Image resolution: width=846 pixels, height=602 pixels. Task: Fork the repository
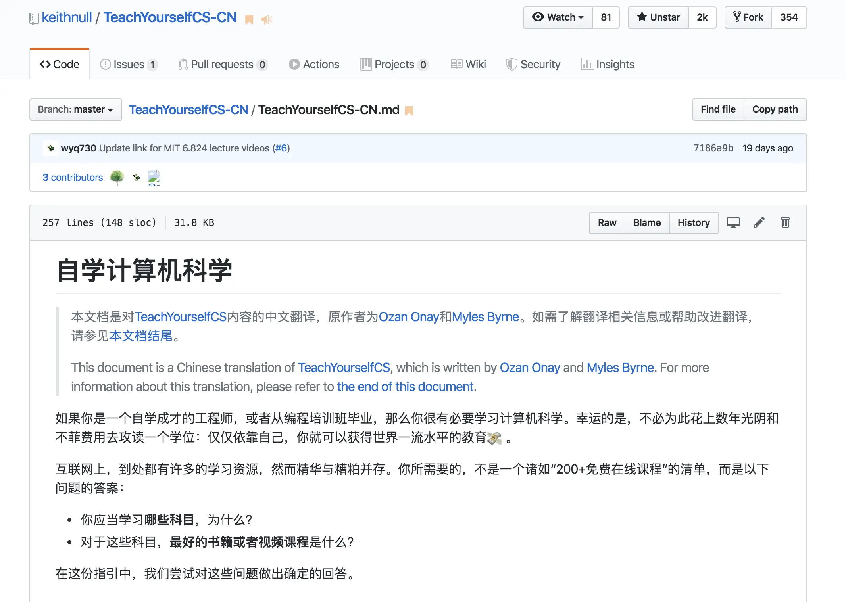(748, 17)
